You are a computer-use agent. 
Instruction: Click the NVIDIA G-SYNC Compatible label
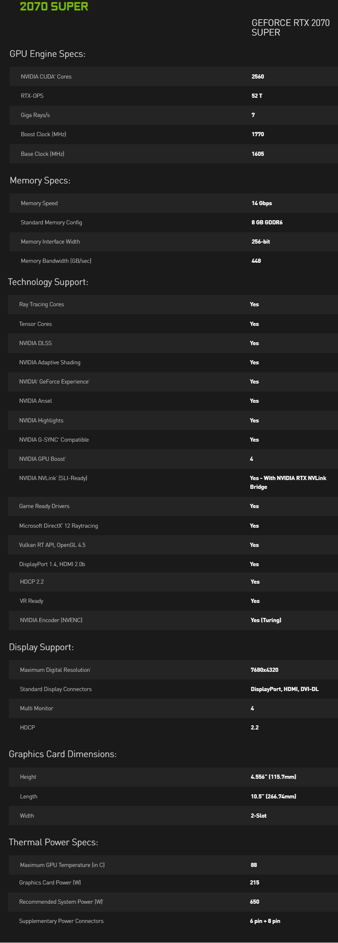point(54,440)
